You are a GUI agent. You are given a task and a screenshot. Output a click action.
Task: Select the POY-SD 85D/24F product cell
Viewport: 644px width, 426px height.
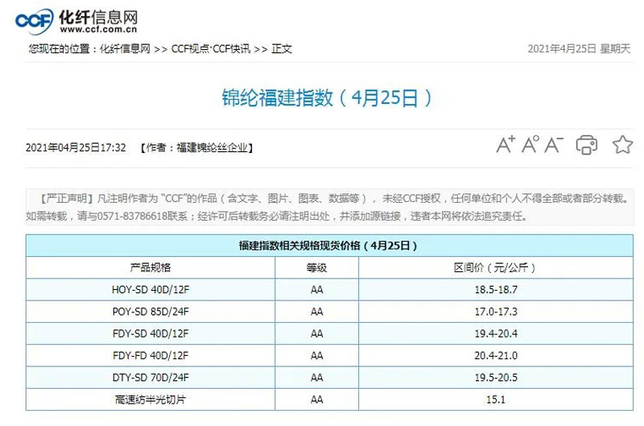(x=151, y=311)
